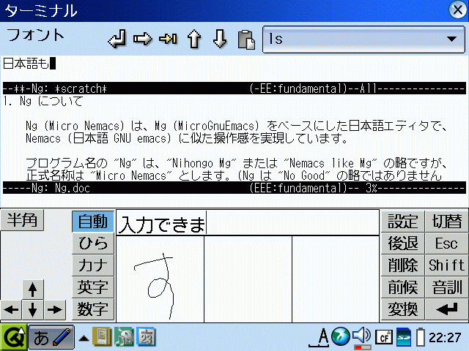The image size is (469, 351).
Task: Click the speaker volume icon
Action: click(x=361, y=336)
